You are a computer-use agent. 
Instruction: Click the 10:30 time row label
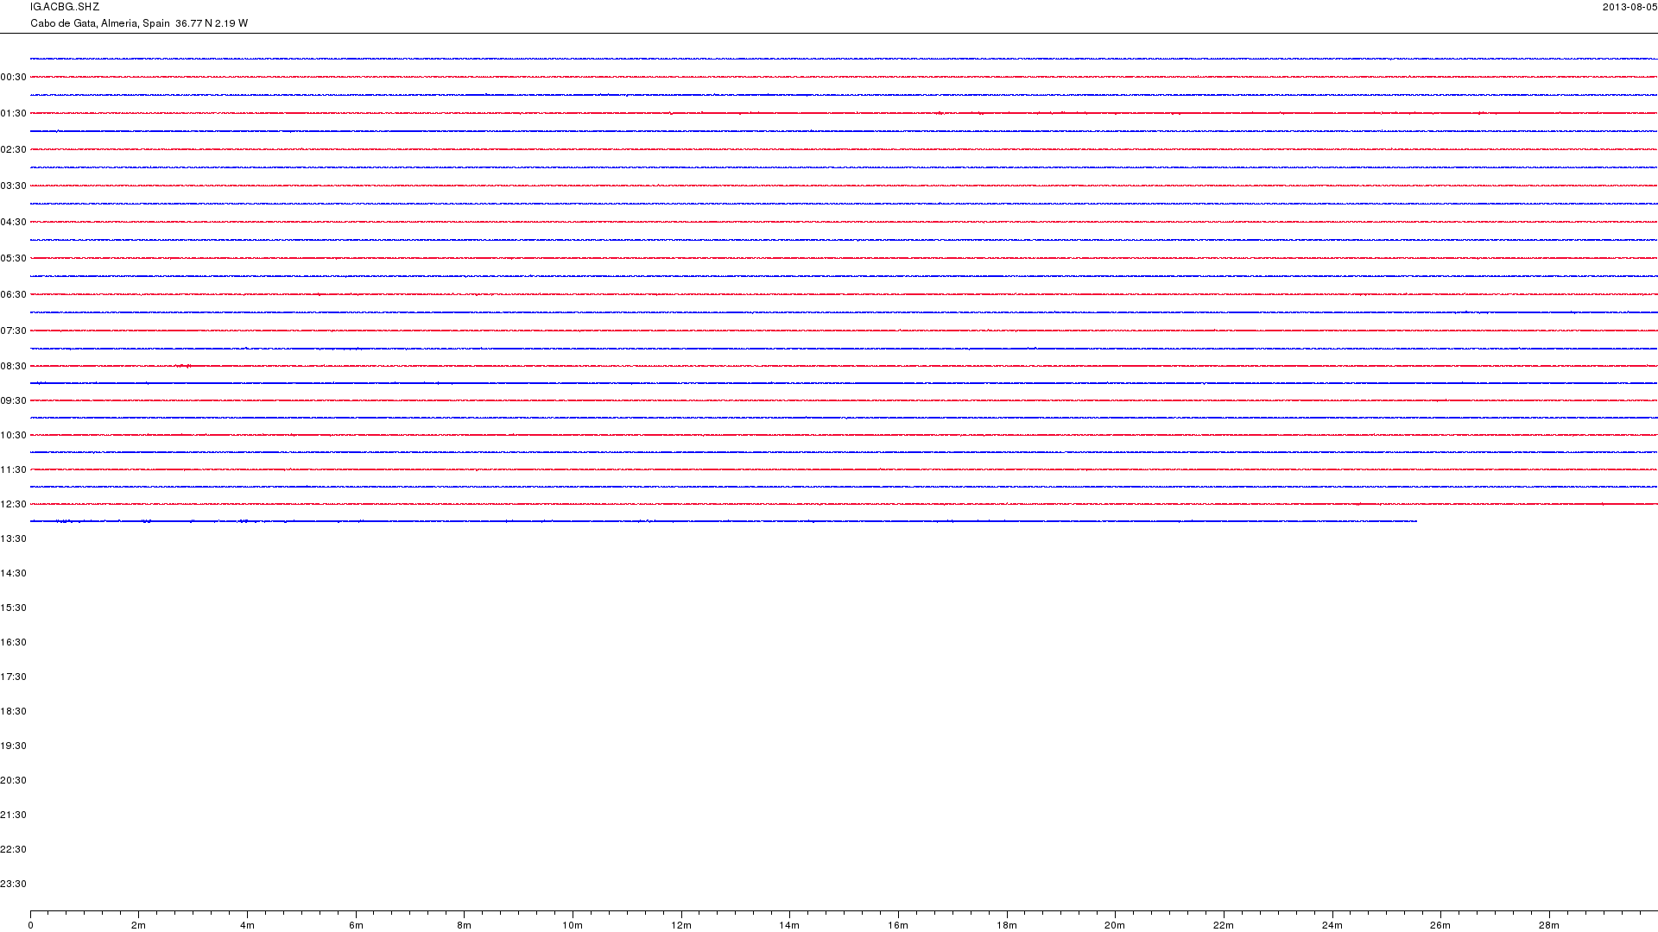point(14,436)
